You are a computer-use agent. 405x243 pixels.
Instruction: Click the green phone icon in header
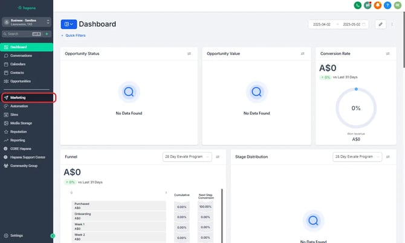(358, 5)
